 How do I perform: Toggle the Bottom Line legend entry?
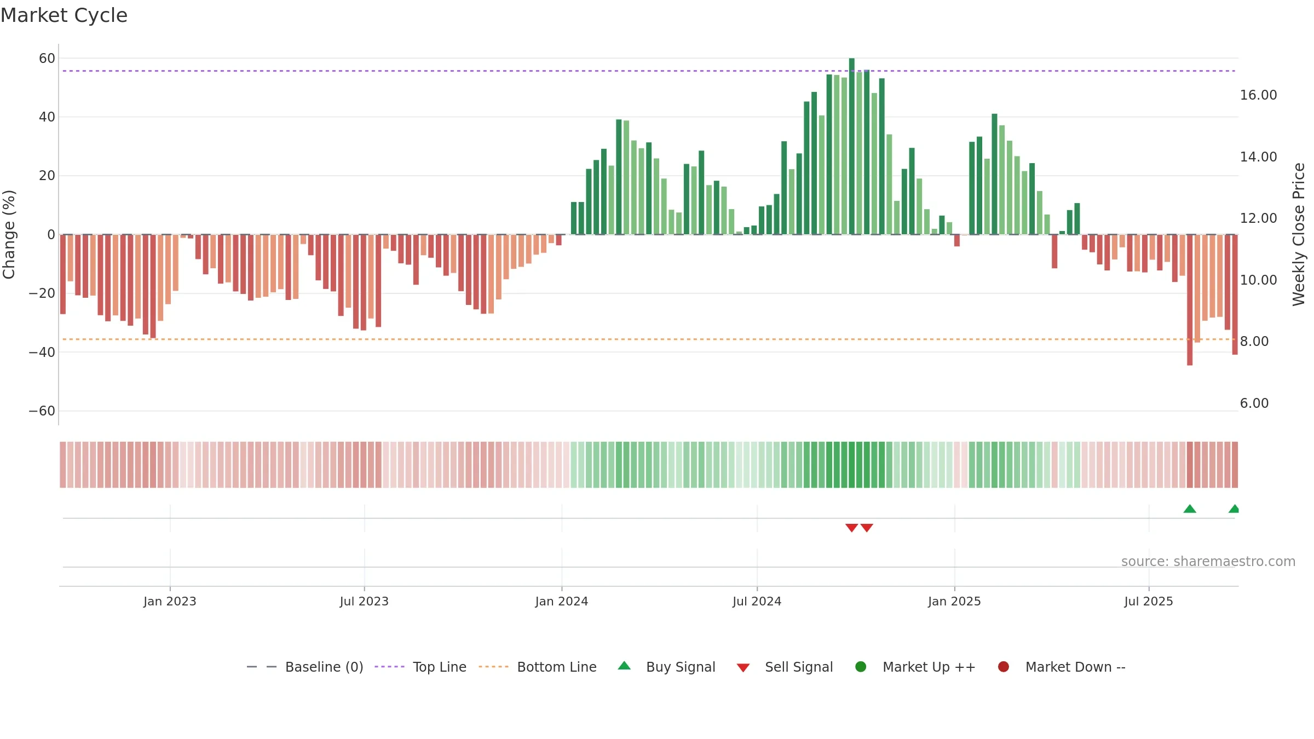(x=538, y=667)
